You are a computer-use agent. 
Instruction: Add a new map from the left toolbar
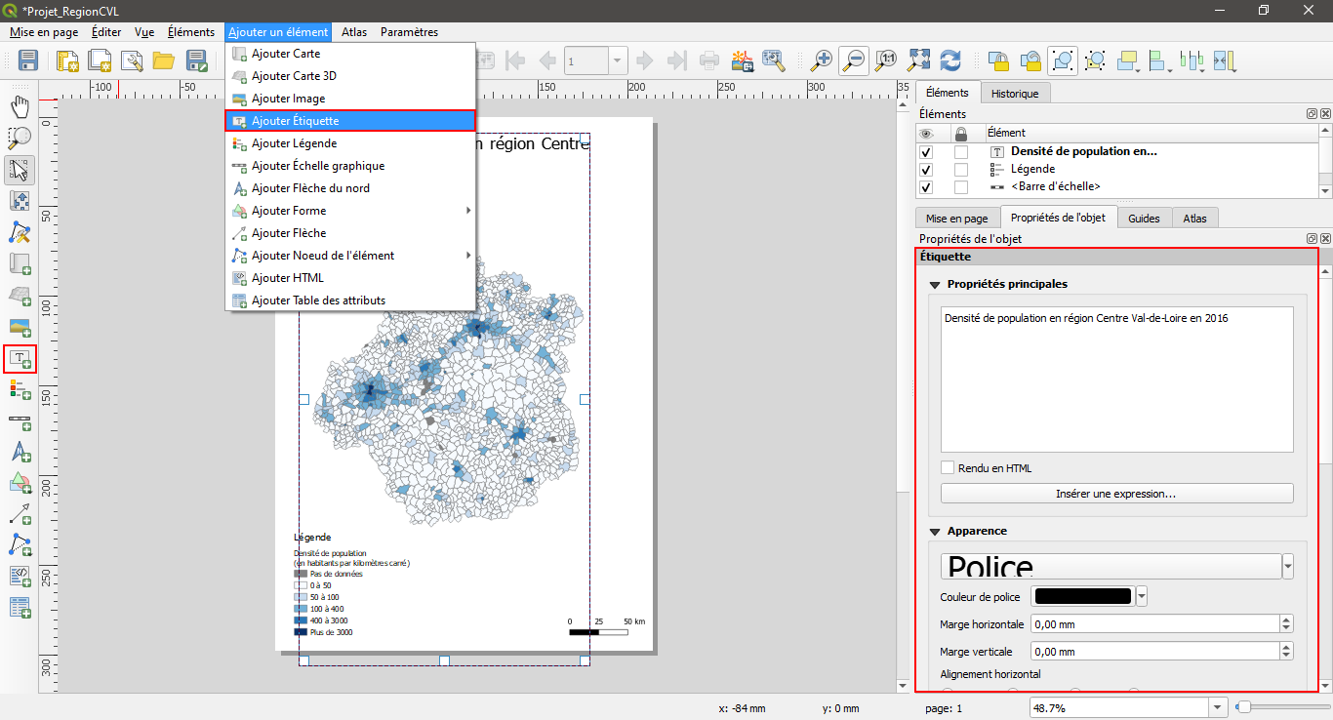coord(20,263)
